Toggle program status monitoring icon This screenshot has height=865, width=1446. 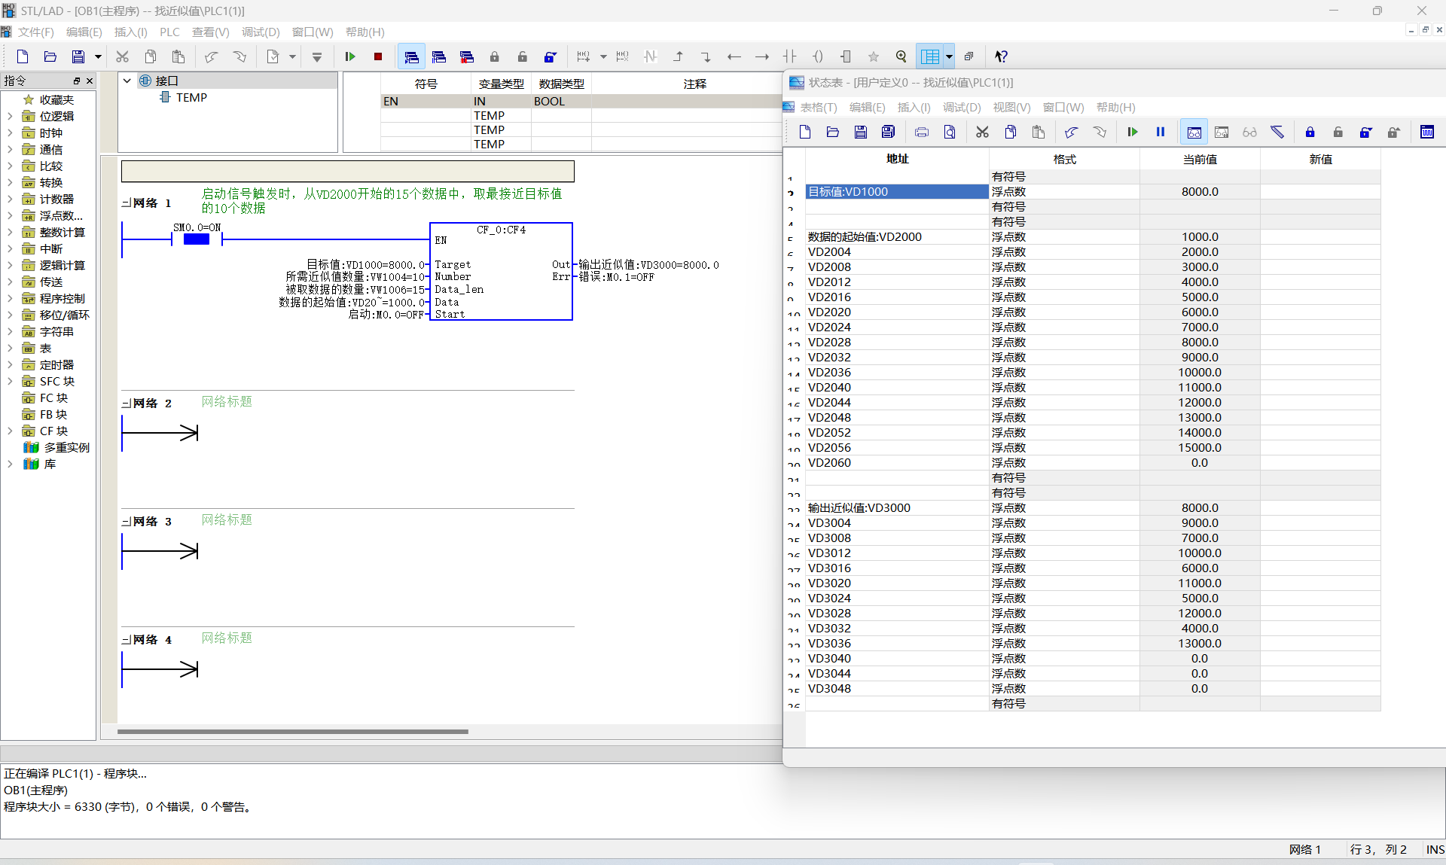click(411, 56)
